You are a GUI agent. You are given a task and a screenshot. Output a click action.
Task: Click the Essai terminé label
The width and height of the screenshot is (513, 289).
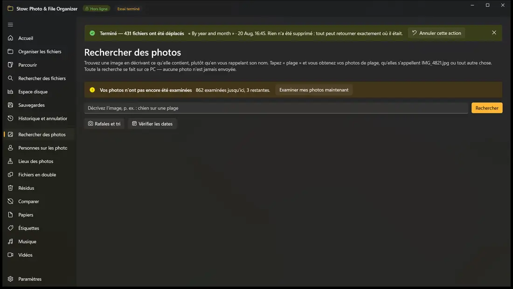tap(129, 9)
